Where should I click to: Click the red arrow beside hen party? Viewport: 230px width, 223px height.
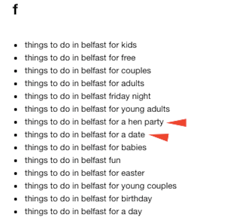[177, 123]
